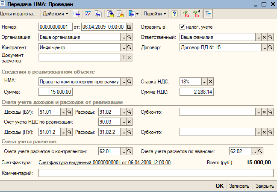Click the Инфо-центр contractor field
Viewport: 277px width, 192px height.
point(80,47)
